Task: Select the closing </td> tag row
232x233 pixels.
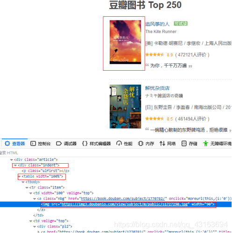Action: [38, 215]
